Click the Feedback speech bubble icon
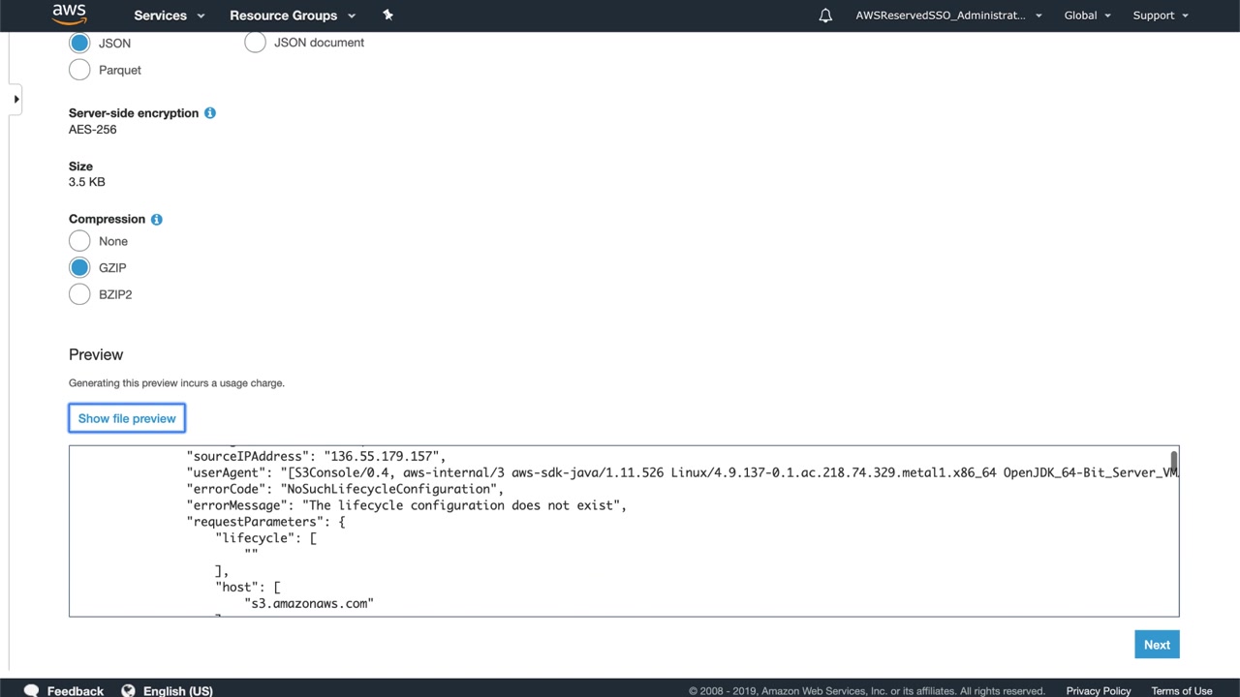 (31, 690)
